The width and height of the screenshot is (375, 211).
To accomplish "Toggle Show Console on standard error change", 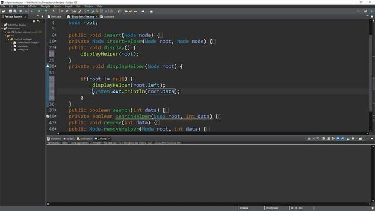I will pos(342,139).
